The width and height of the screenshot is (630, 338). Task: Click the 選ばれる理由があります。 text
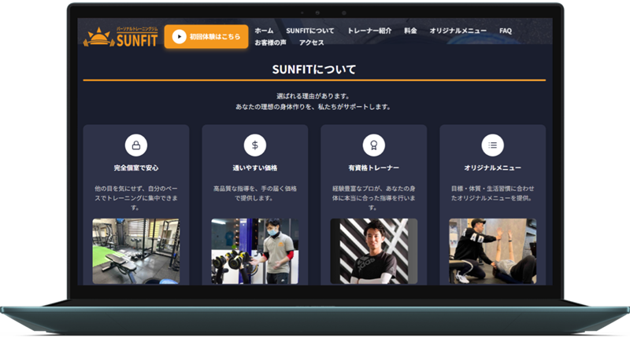click(x=313, y=96)
